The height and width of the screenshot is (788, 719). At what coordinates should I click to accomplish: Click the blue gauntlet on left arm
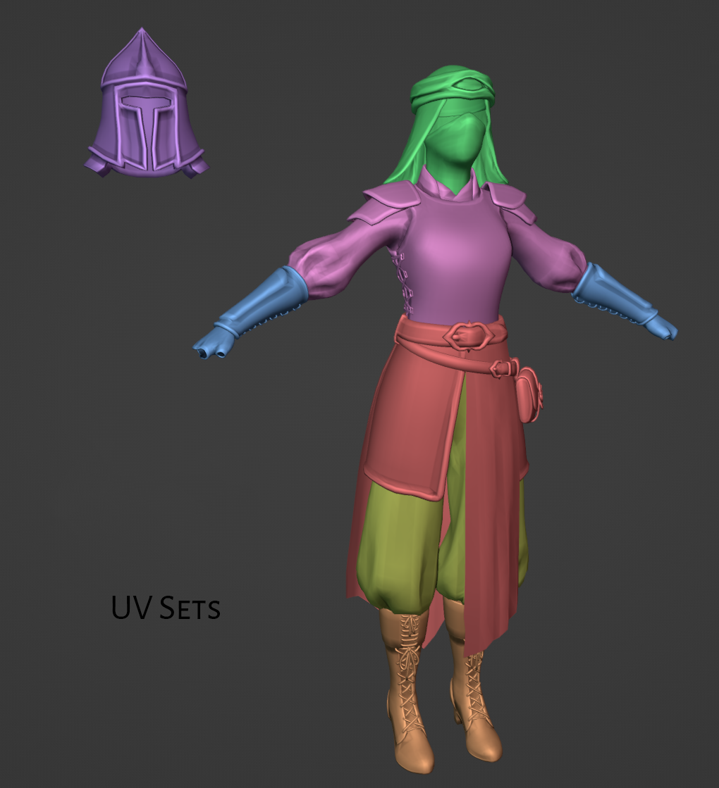coord(252,311)
